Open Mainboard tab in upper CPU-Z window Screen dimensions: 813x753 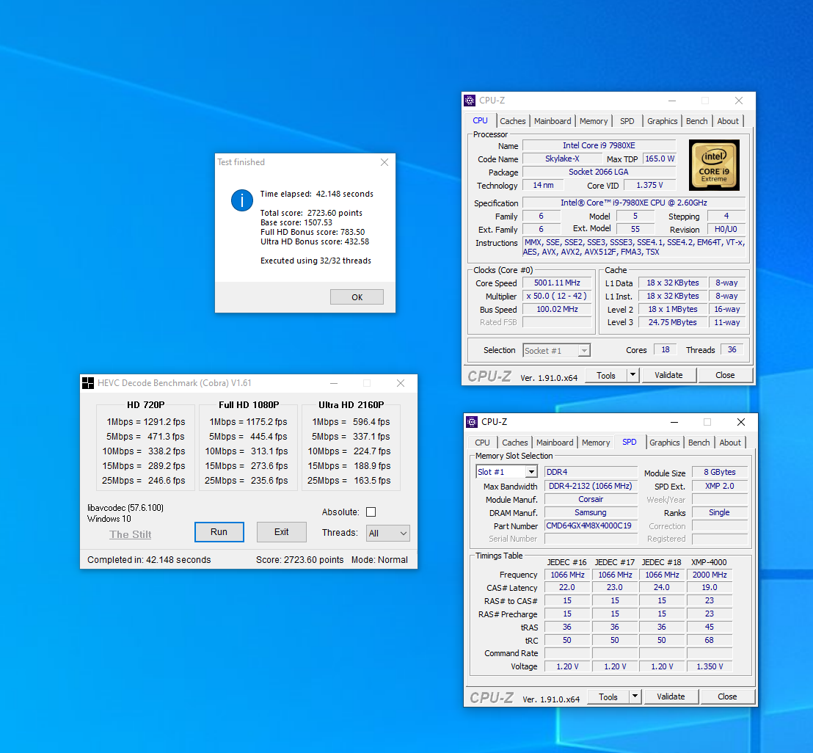[553, 121]
